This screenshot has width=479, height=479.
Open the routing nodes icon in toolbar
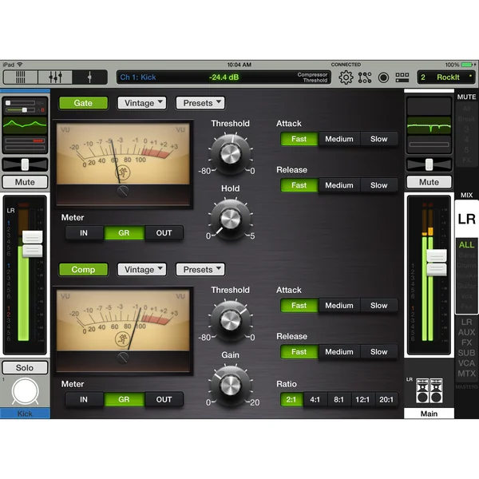(x=365, y=77)
